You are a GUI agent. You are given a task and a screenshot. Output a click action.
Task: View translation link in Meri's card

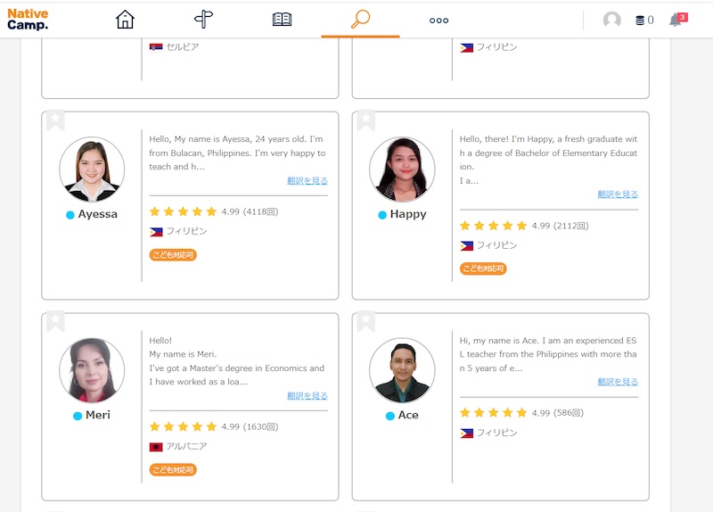coord(307,396)
